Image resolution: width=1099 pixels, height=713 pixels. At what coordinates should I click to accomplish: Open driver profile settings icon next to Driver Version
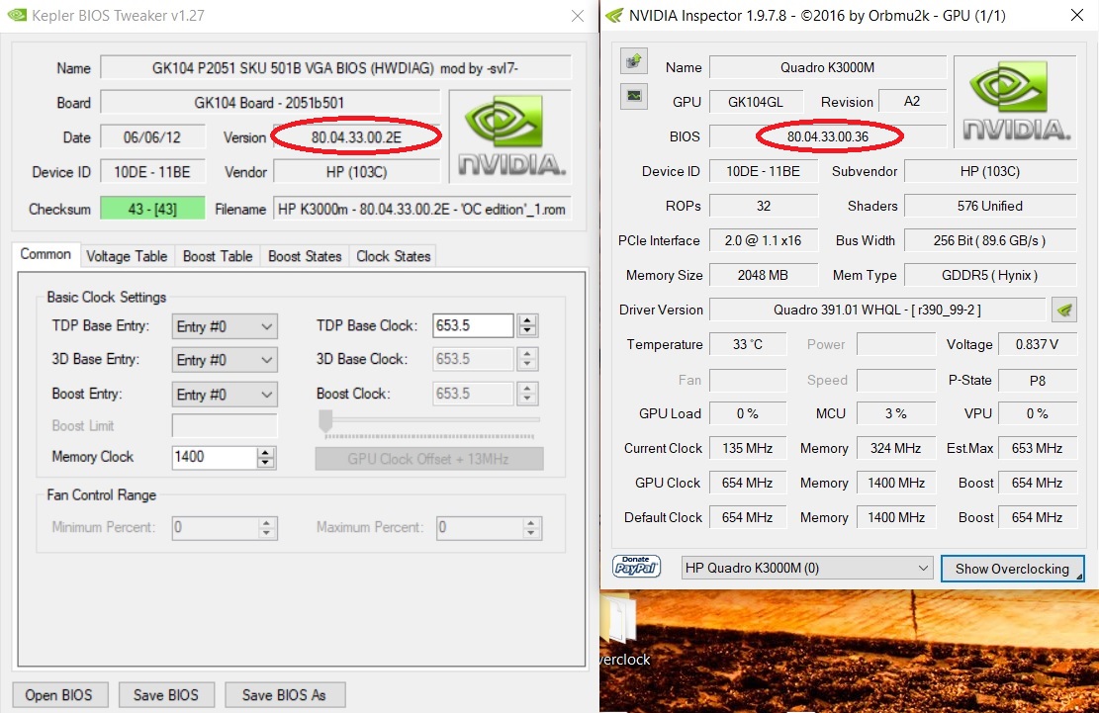[1064, 310]
